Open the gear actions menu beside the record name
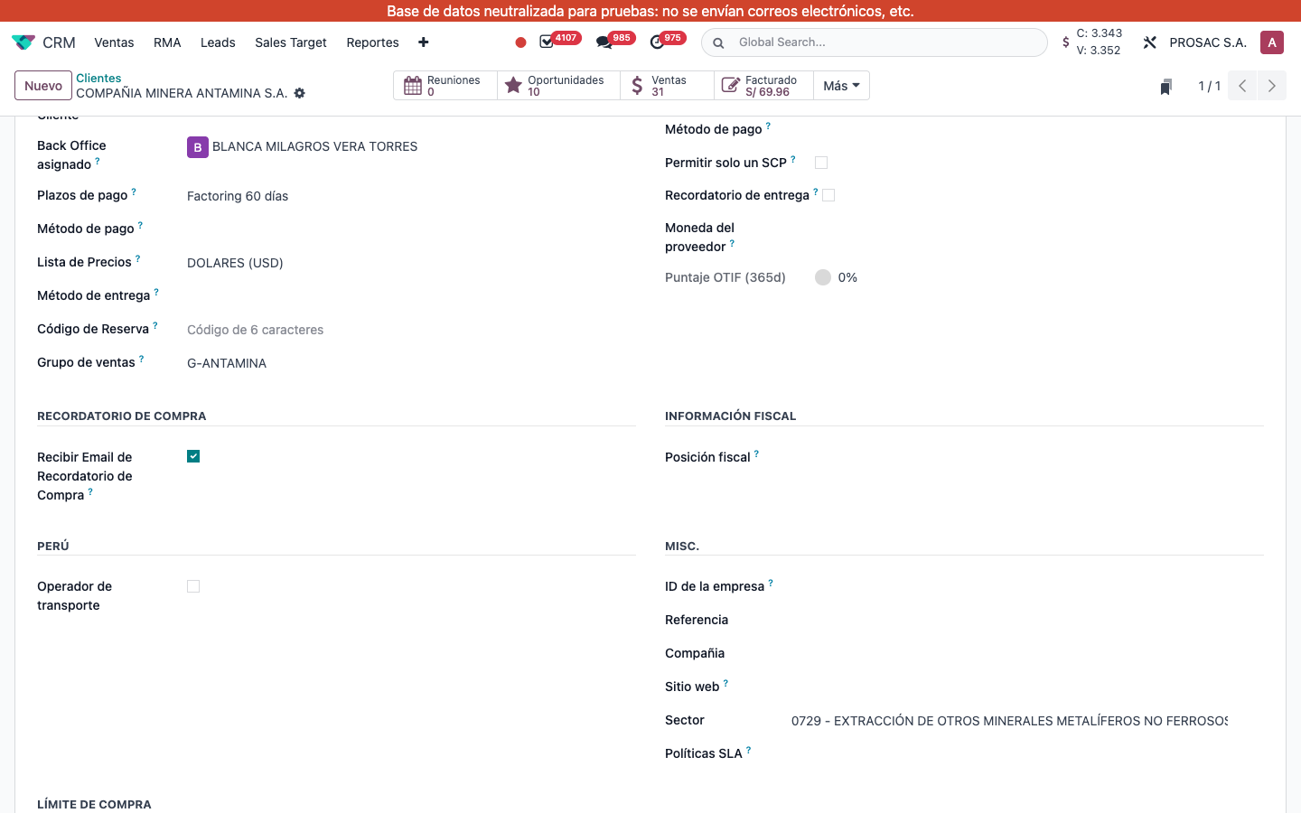Image resolution: width=1301 pixels, height=813 pixels. [x=300, y=93]
